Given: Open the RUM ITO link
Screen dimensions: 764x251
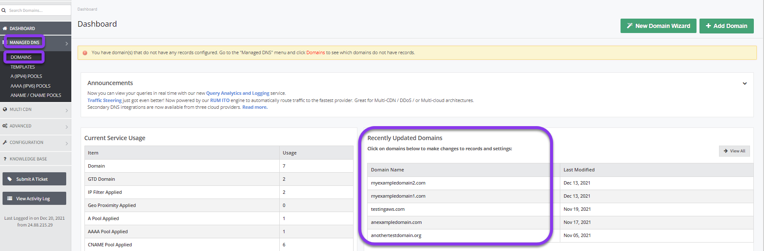Looking at the screenshot, I should 220,100.
